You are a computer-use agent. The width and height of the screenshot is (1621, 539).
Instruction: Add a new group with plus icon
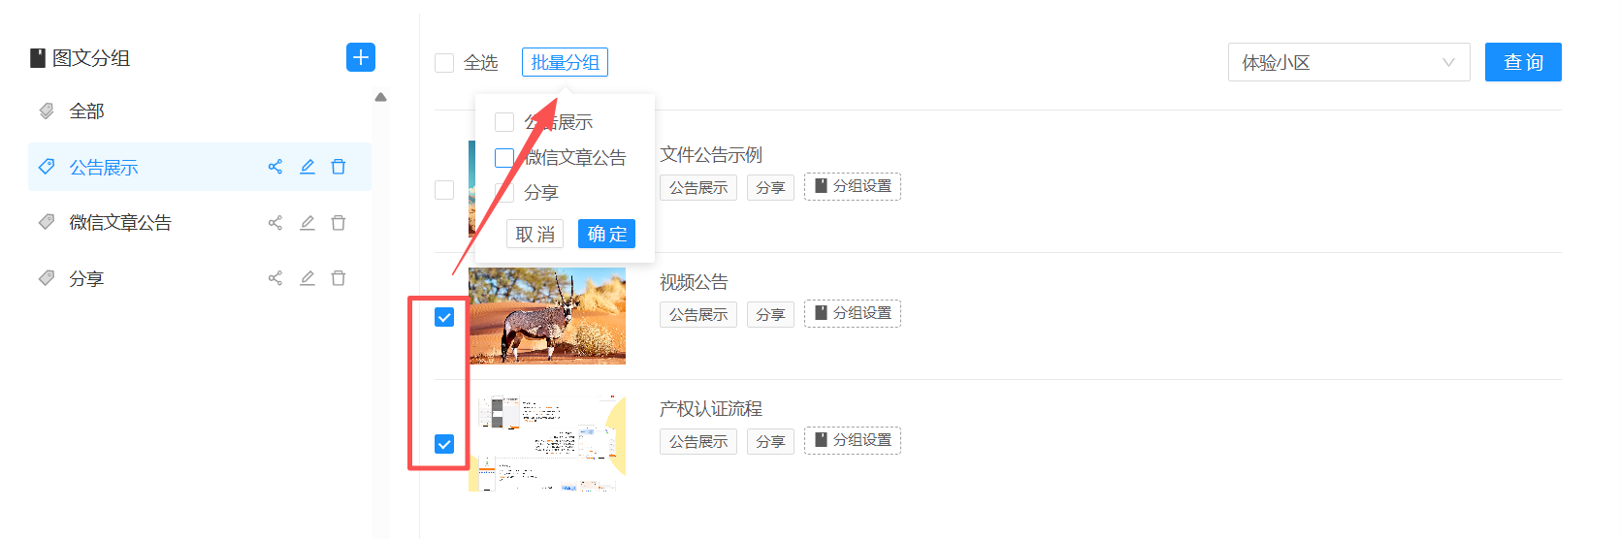pyautogui.click(x=361, y=57)
